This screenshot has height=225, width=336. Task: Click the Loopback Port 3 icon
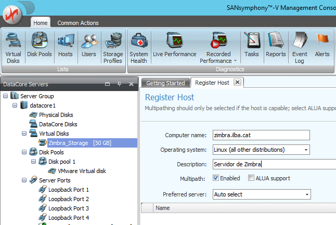point(43,208)
